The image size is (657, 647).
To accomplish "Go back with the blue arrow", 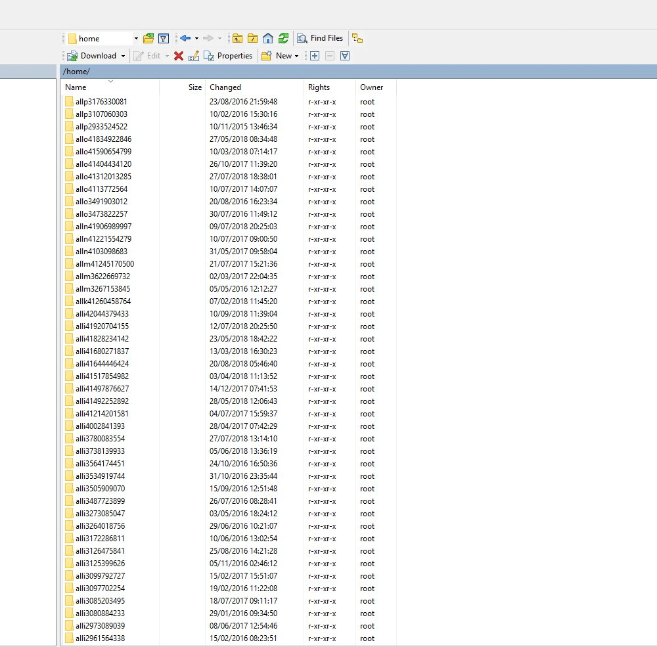I will coord(185,39).
